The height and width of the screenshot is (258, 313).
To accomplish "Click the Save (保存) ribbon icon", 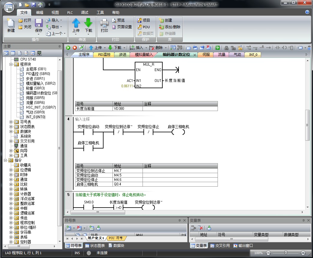I will point(38,23).
